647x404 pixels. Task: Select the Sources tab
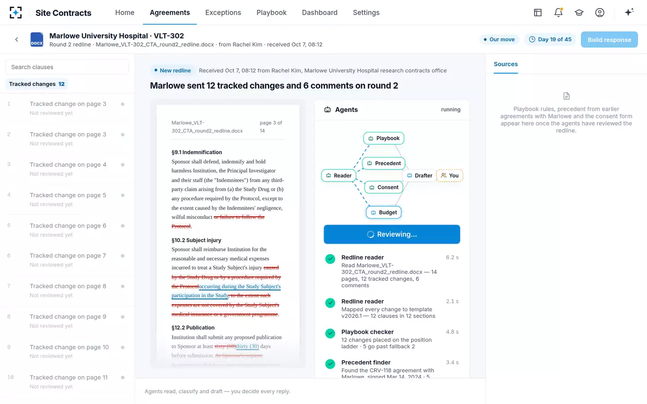click(505, 64)
